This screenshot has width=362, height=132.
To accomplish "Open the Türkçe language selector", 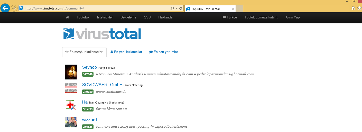I will click(x=230, y=17).
